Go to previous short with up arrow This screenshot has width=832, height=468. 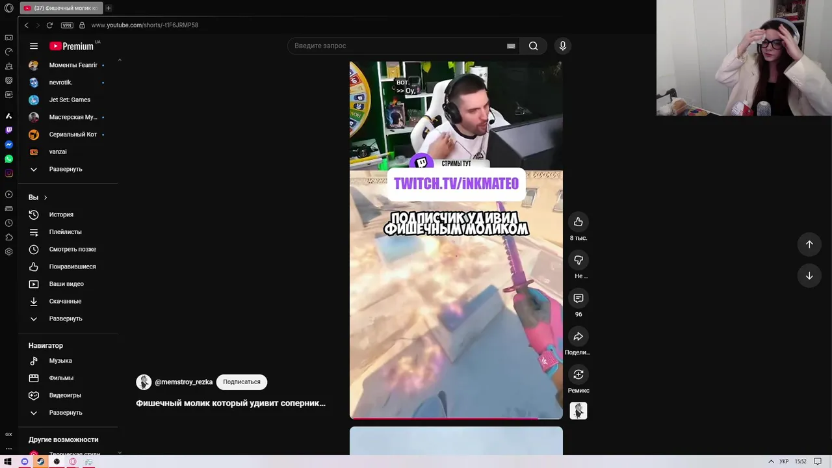click(809, 244)
